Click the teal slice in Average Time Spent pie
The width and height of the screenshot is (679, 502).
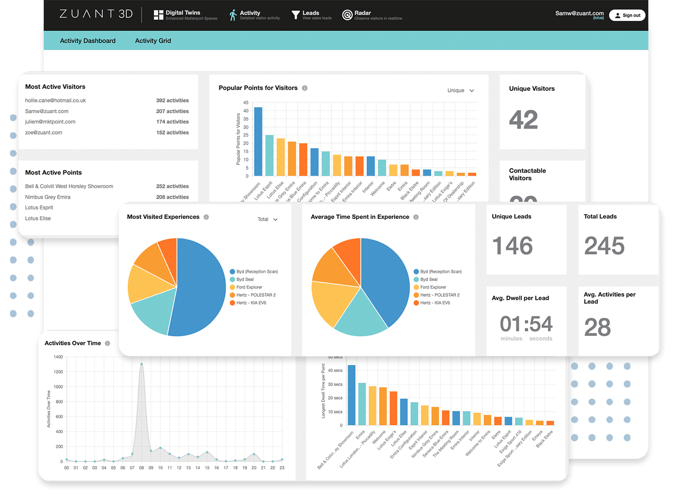[361, 316]
